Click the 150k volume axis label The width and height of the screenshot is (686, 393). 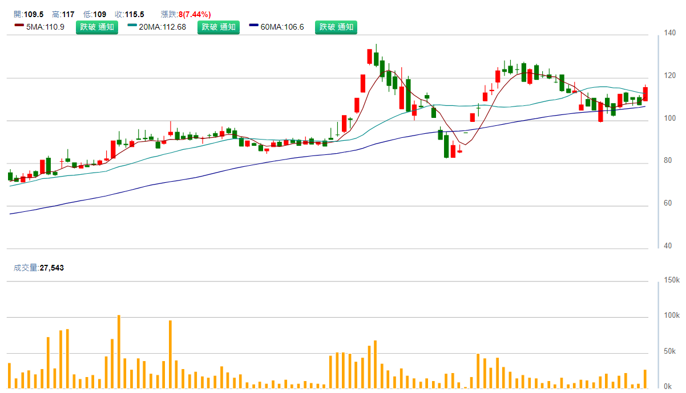(x=672, y=280)
